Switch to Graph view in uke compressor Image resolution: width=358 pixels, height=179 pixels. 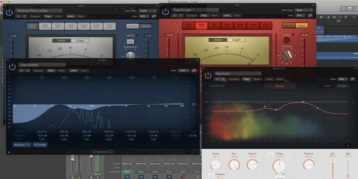[236, 40]
